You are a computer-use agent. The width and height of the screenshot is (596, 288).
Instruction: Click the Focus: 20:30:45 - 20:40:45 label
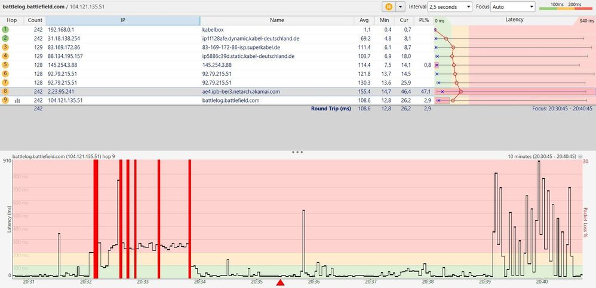562,109
